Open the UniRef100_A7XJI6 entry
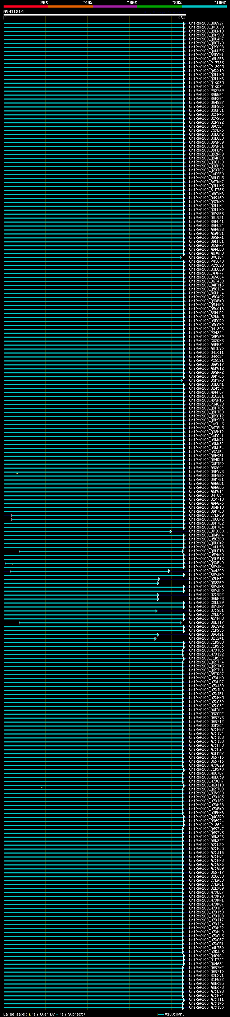This screenshot has height=1017, width=230. tap(206, 853)
